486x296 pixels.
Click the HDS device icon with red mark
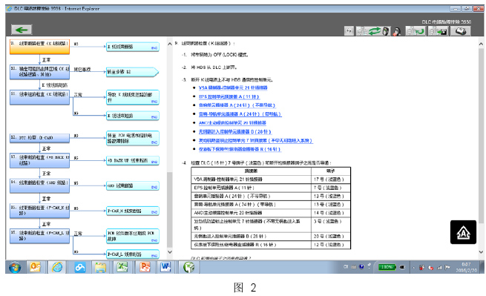(397, 31)
